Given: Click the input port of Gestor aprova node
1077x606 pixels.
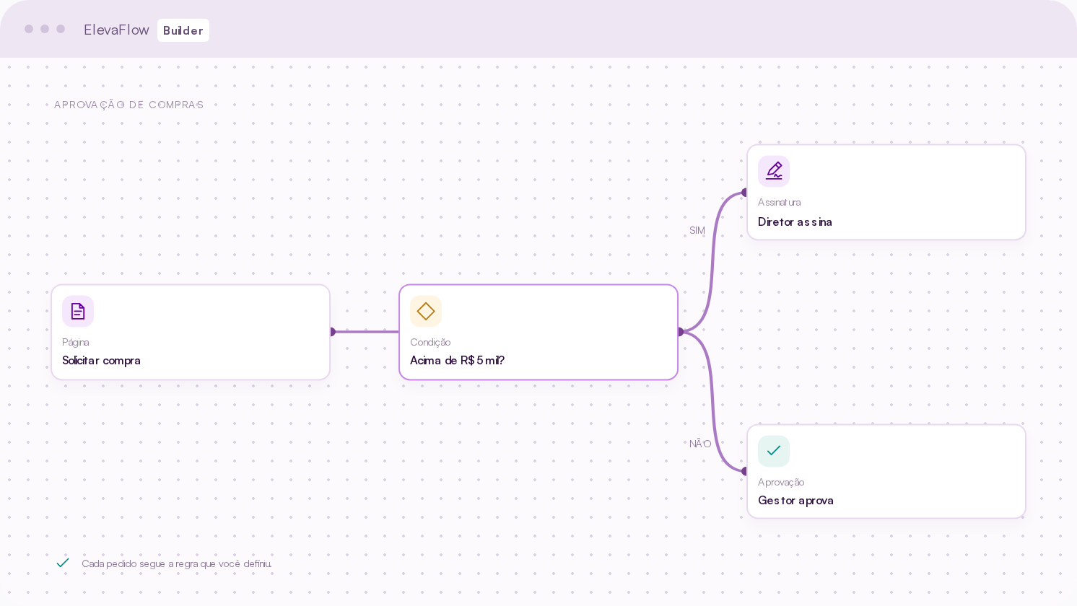Looking at the screenshot, I should (x=745, y=471).
